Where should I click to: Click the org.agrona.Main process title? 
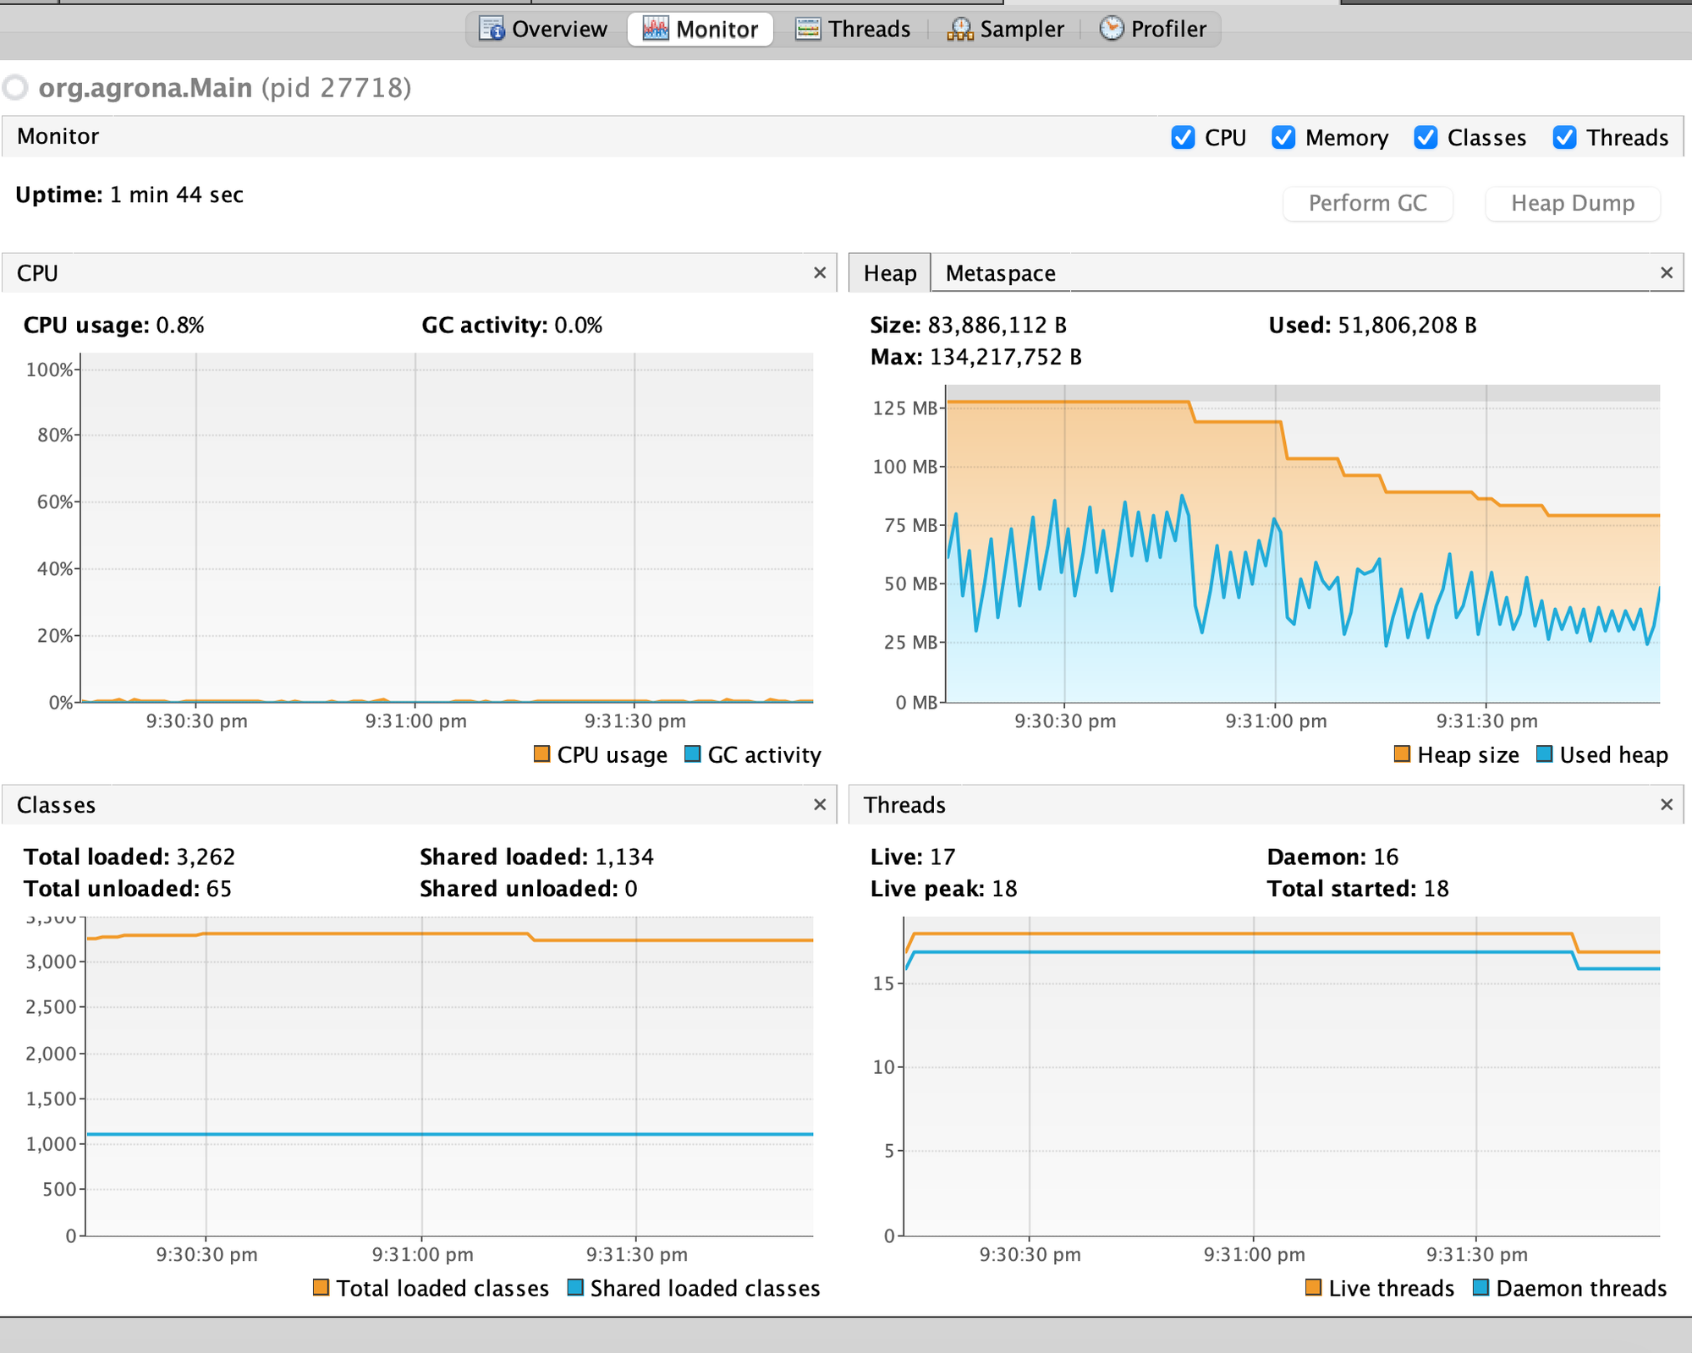click(x=225, y=88)
